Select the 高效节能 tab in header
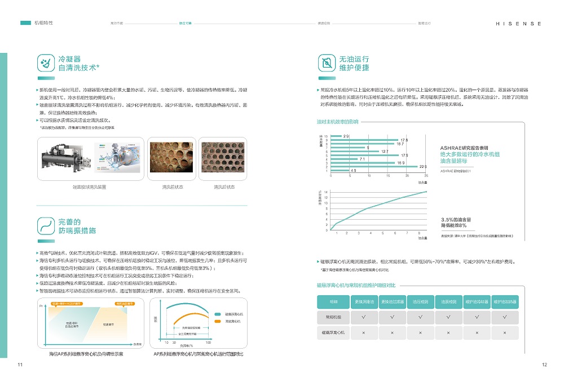This screenshot has width=564, height=382. 117,24
